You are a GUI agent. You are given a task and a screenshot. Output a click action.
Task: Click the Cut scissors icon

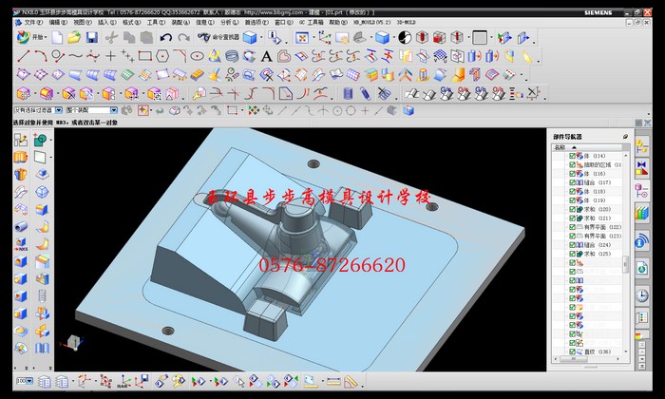(x=111, y=37)
